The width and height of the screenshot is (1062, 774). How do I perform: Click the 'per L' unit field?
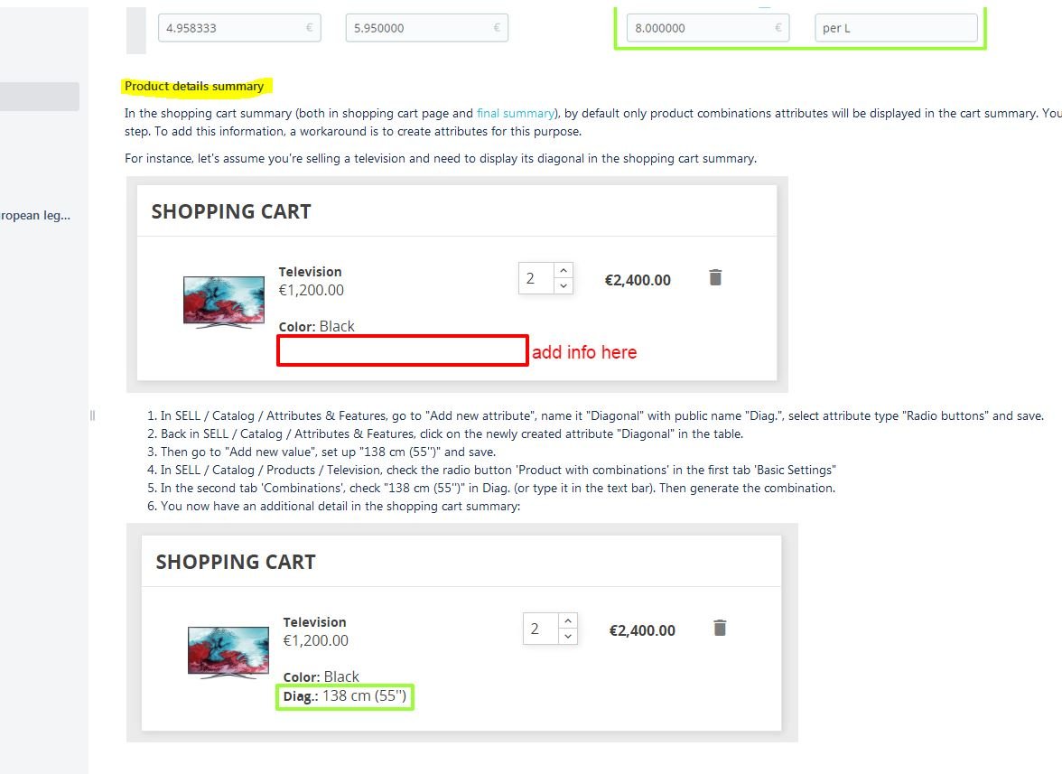tap(896, 28)
